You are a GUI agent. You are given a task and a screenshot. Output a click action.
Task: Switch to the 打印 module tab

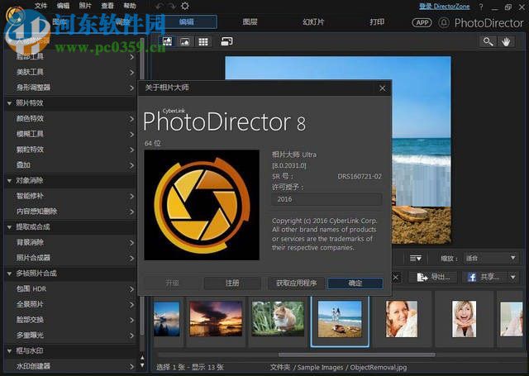pyautogui.click(x=377, y=22)
